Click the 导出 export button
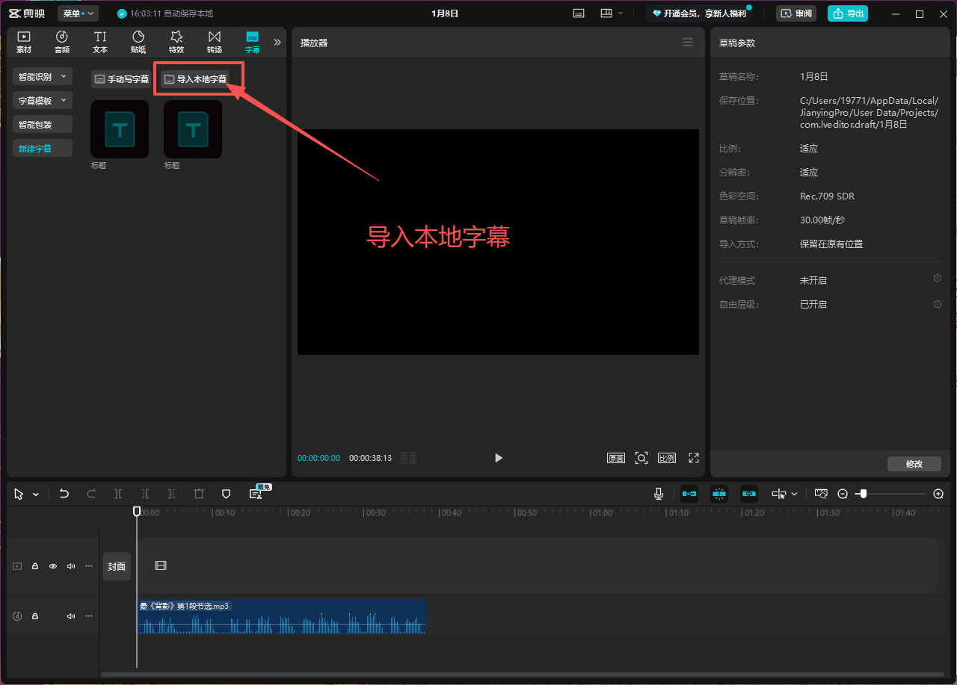The width and height of the screenshot is (957, 685). [848, 13]
